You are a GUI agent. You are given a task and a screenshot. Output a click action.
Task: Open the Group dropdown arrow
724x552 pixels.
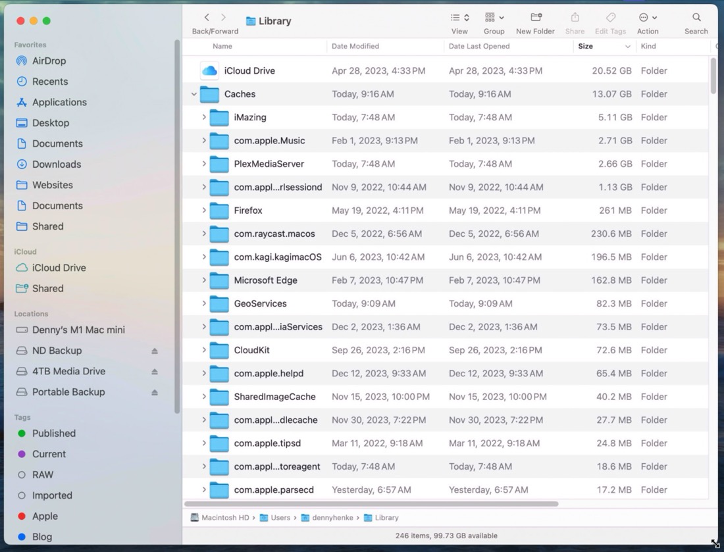click(501, 18)
